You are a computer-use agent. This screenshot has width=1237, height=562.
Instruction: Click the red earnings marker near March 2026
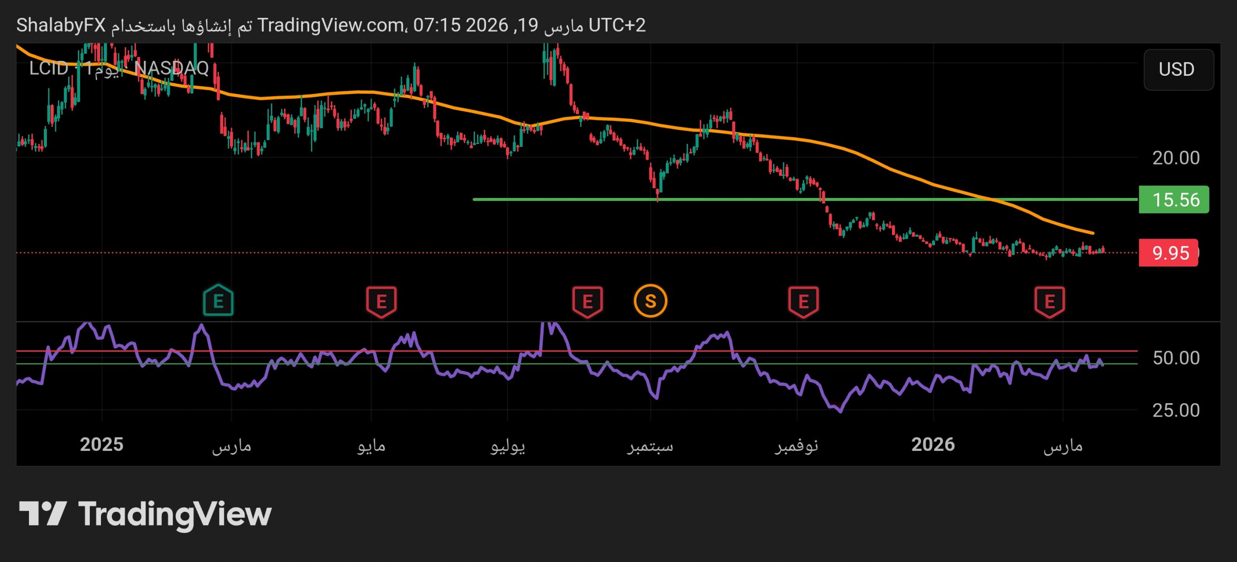(1050, 302)
